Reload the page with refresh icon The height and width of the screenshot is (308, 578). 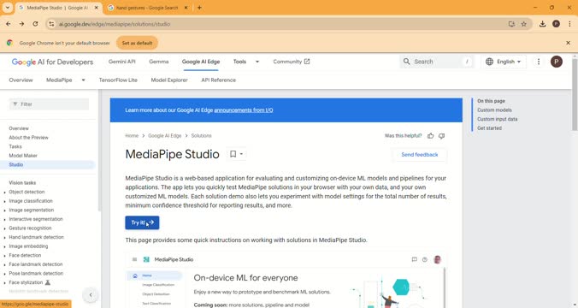point(35,24)
